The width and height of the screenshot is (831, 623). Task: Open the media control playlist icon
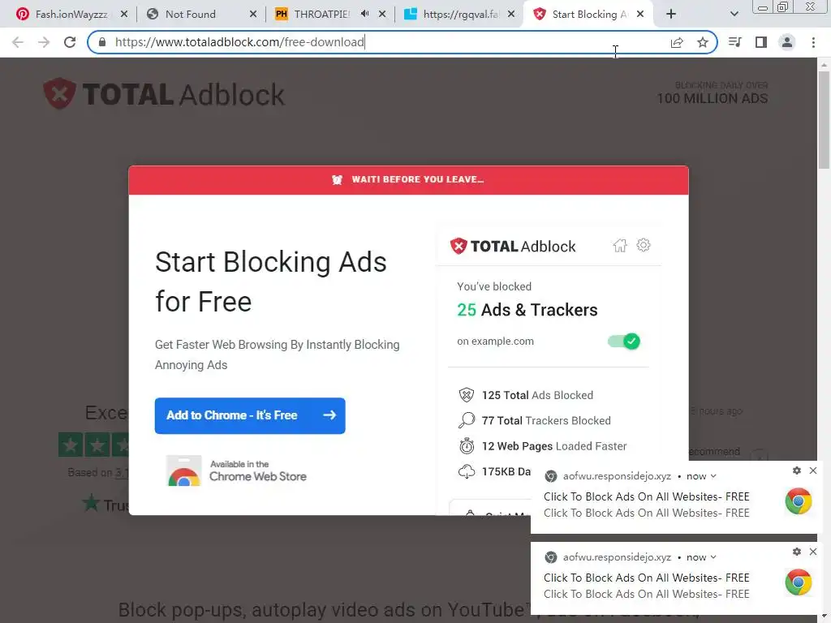735,42
